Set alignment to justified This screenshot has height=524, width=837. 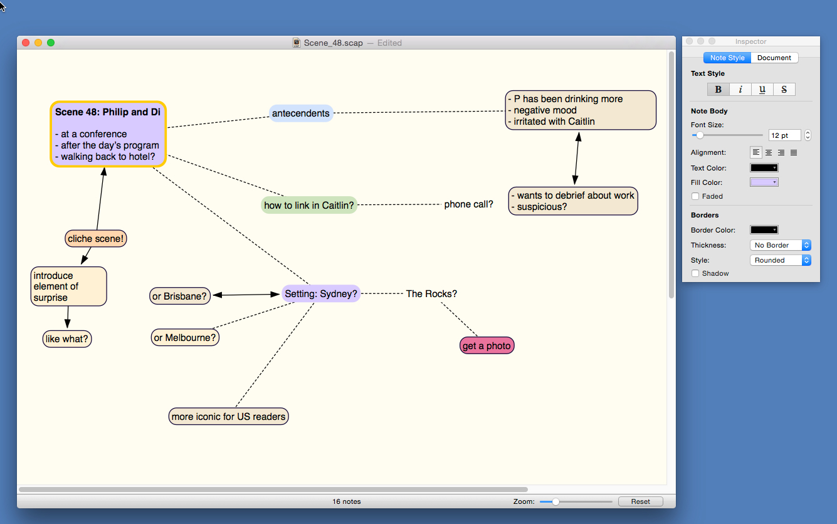pos(794,152)
